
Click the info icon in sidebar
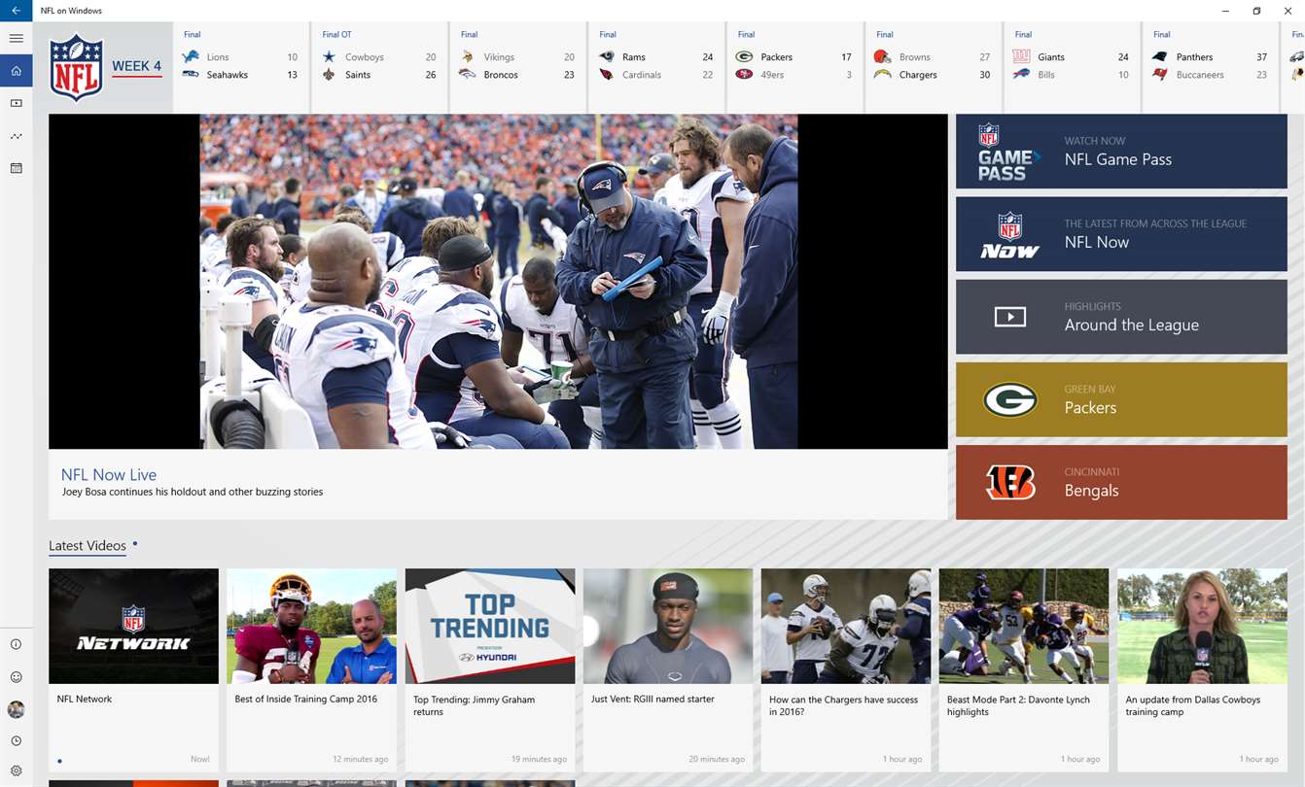(16, 644)
